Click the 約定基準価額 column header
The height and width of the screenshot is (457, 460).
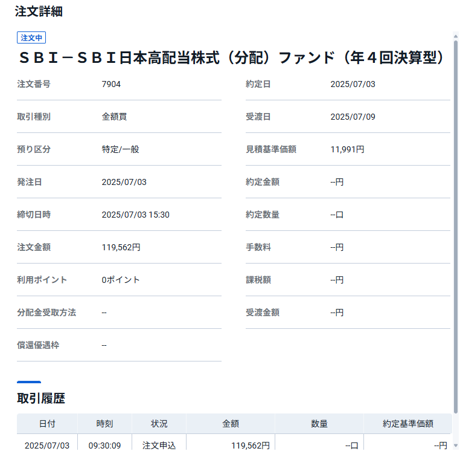[407, 424]
